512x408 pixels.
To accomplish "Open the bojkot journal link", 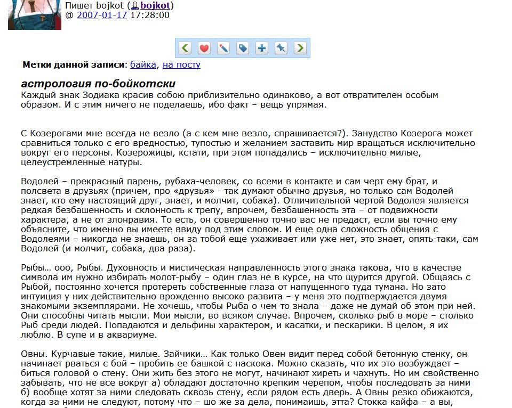I will coord(155,5).
